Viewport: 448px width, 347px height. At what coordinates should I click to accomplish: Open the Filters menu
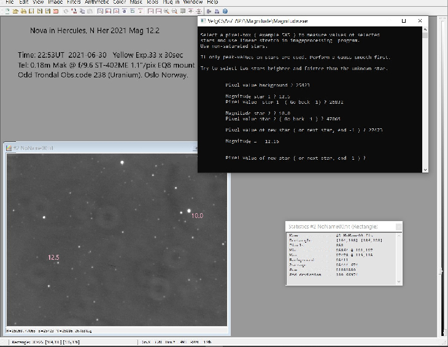point(74,2)
